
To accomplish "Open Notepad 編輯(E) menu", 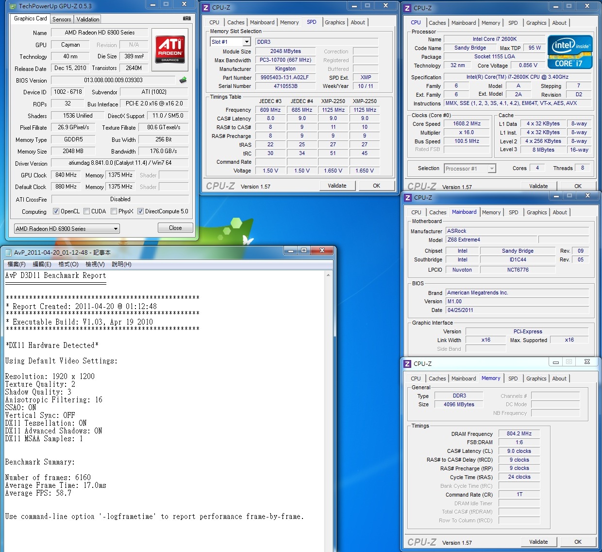I will click(42, 264).
